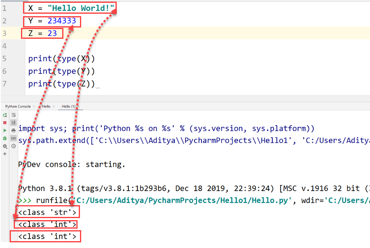Click line number 4 in the gutter
Viewport: 370px width, 248px height.
point(4,46)
